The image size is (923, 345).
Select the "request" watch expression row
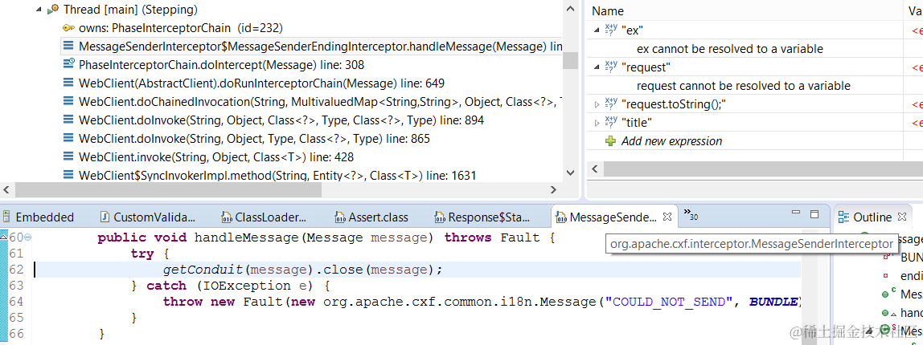(745, 67)
